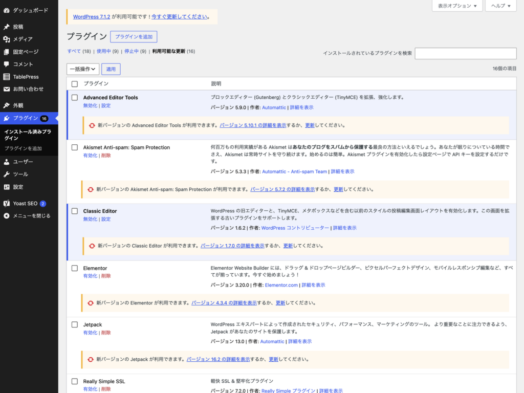Open the Elementor.com author link
Viewport: 524px width, 393px height.
(x=281, y=285)
